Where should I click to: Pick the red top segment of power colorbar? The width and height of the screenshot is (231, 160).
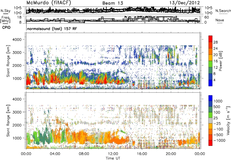coord(210,39)
